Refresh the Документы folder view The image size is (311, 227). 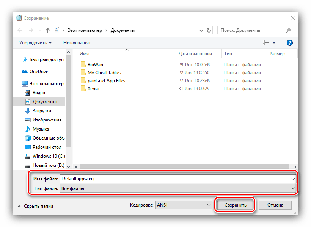[209, 30]
